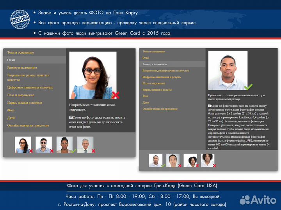281x210 pixels.
Task: Open 'Поза и выражение' in the glasses panel
Action: [x=21, y=95]
